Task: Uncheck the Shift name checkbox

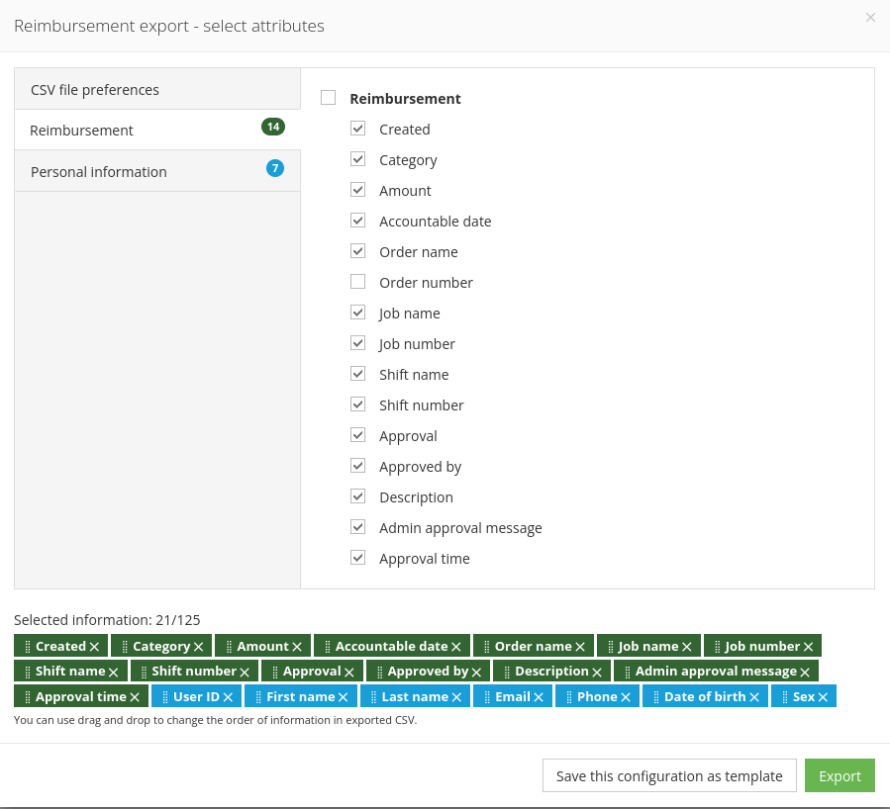Action: coord(357,373)
